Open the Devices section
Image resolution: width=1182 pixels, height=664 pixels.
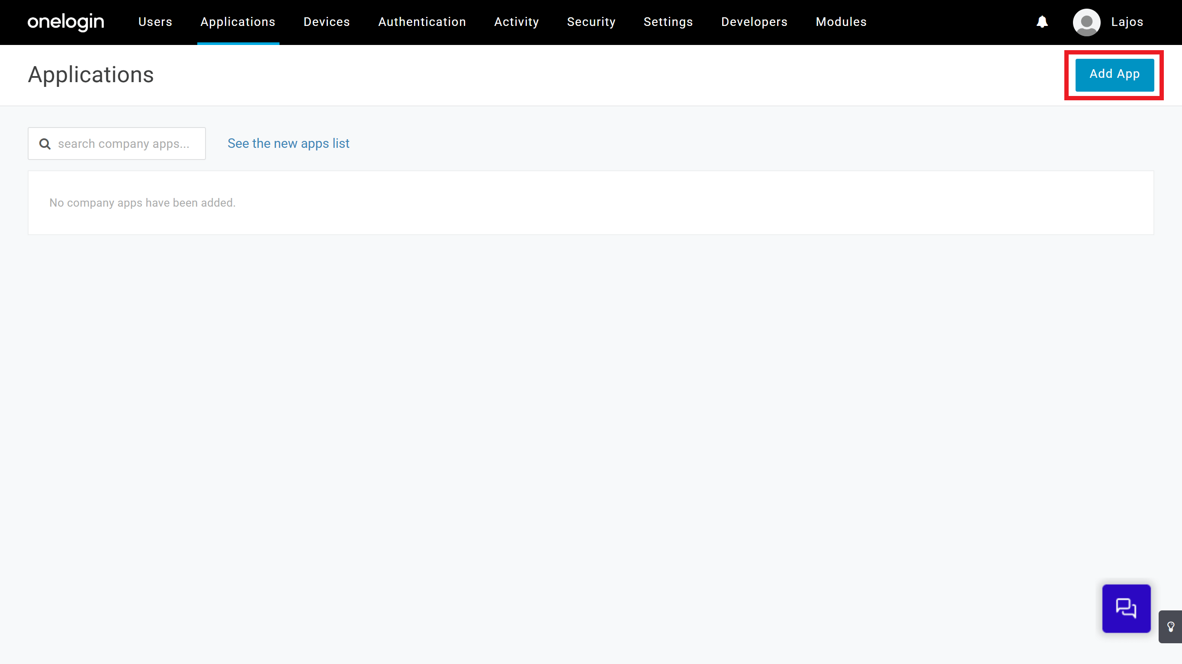coord(326,22)
